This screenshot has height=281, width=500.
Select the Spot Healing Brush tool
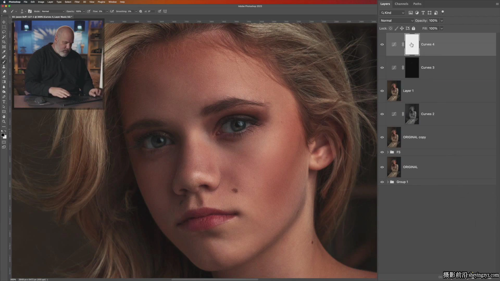pyautogui.click(x=4, y=57)
